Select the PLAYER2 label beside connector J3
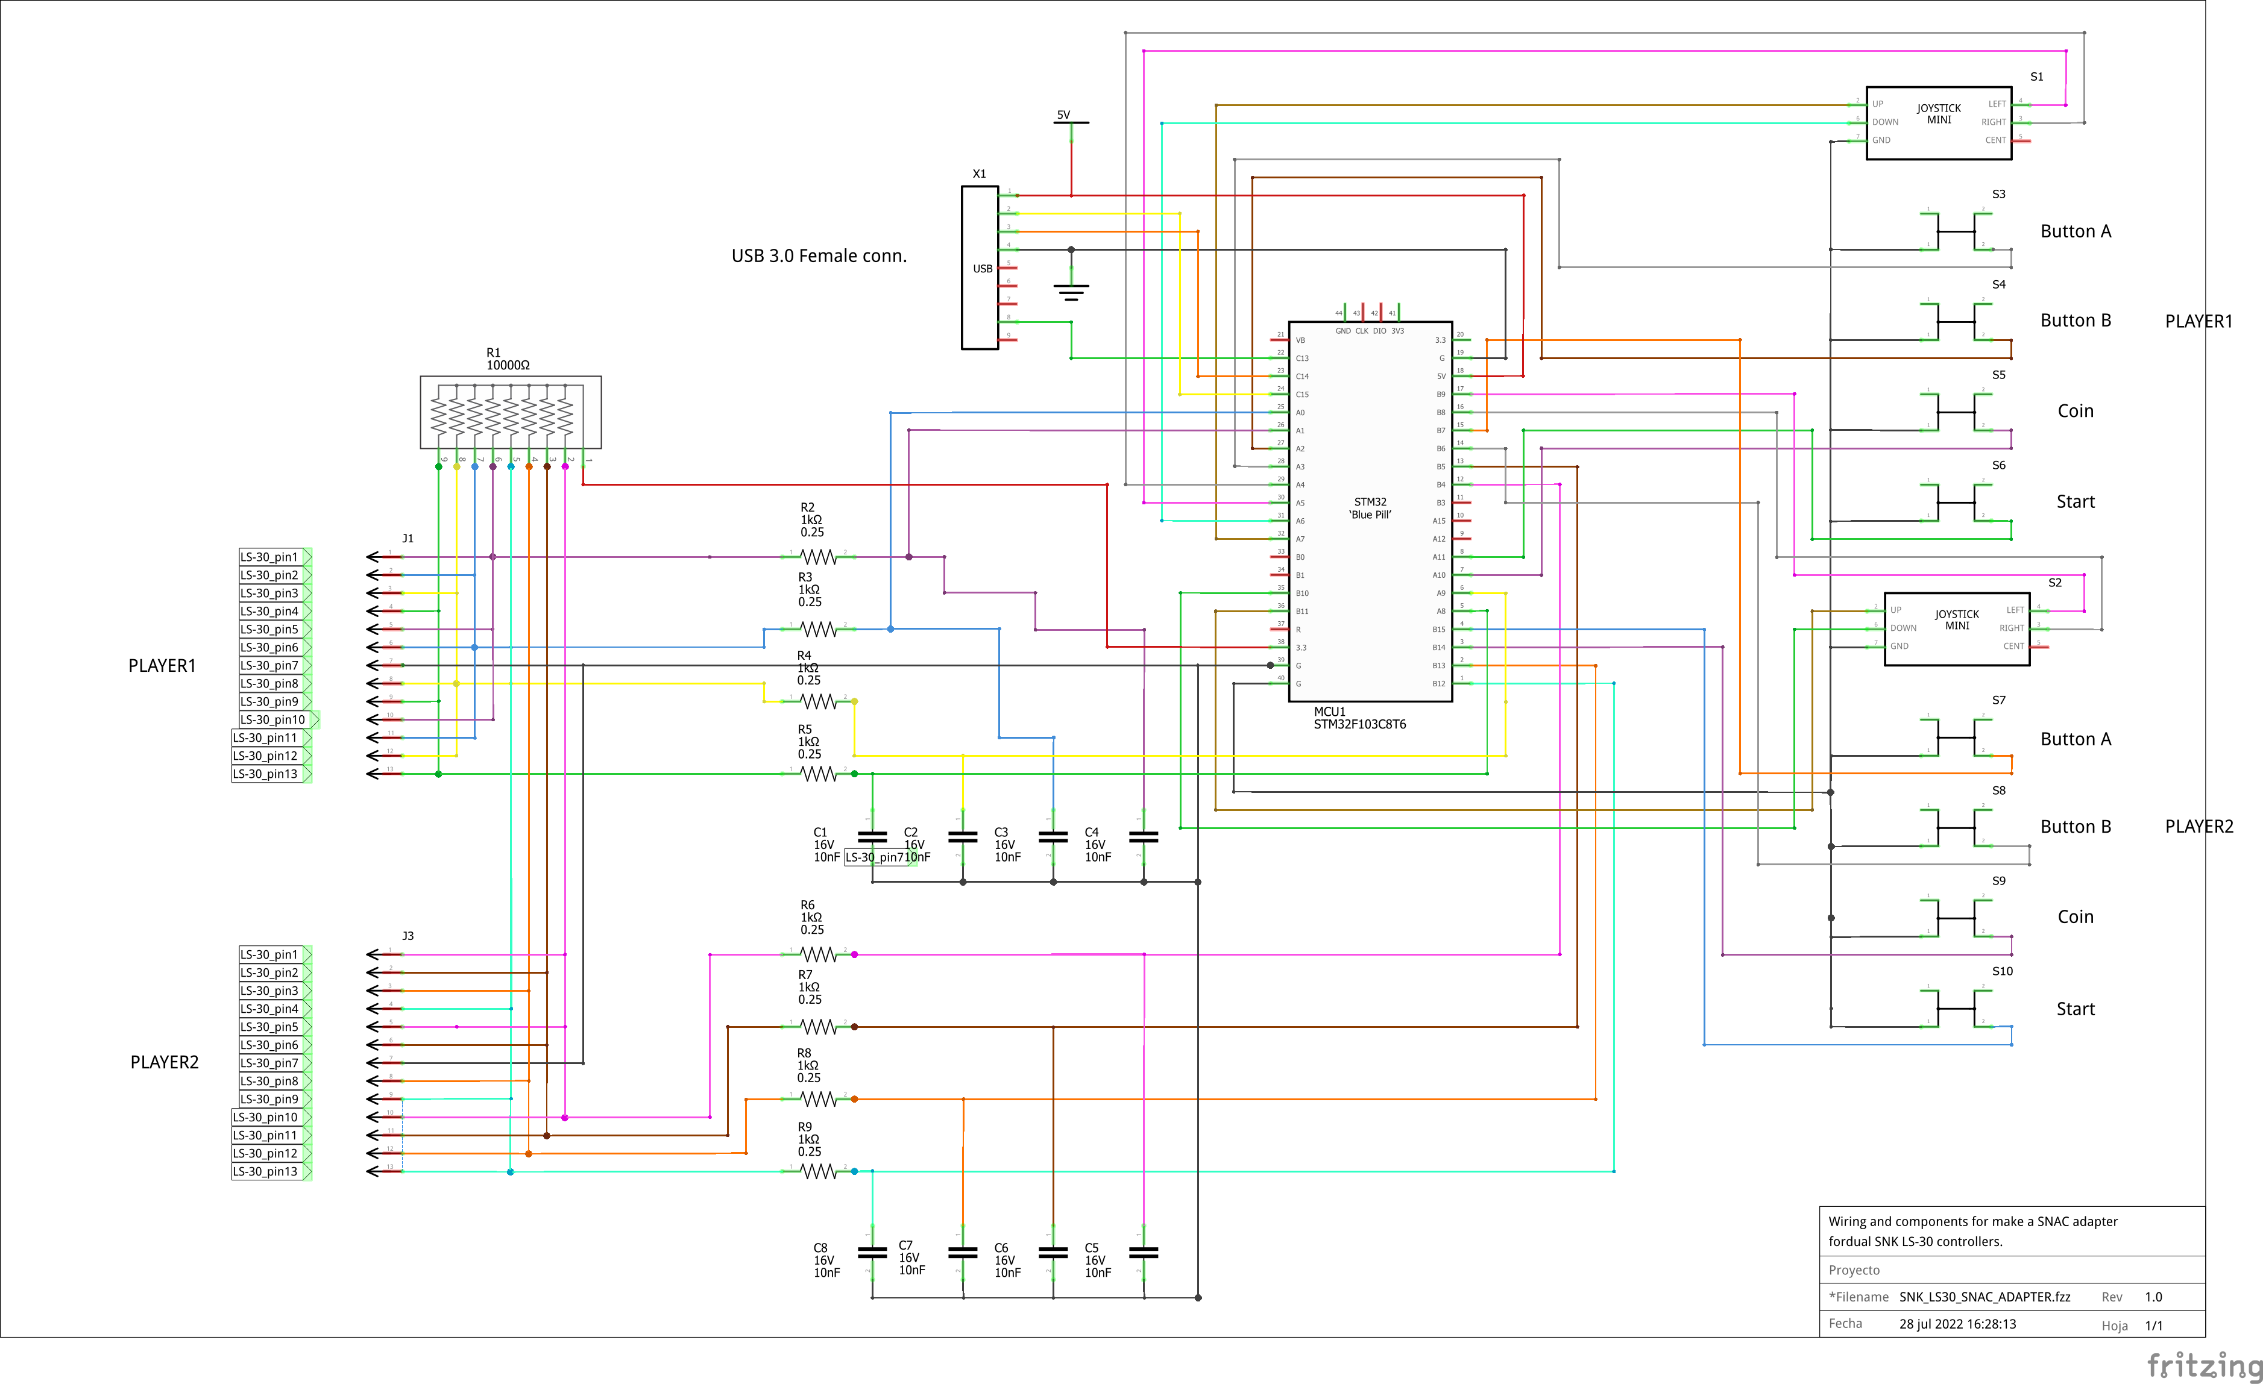The image size is (2263, 1384). click(x=165, y=1062)
